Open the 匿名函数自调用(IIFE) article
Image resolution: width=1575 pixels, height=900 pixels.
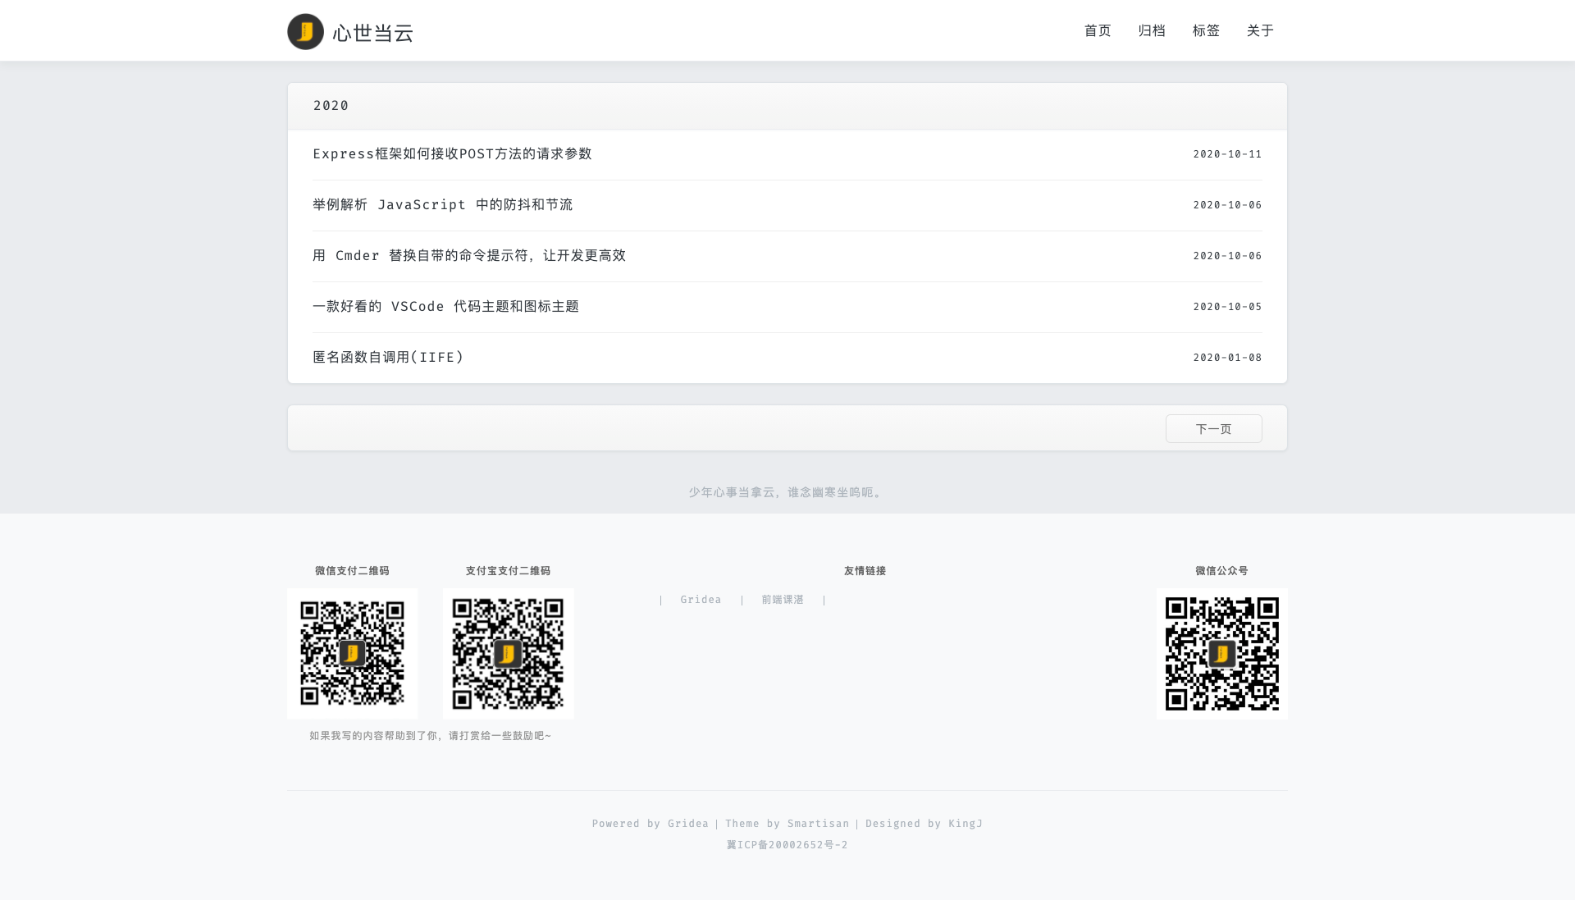(388, 358)
